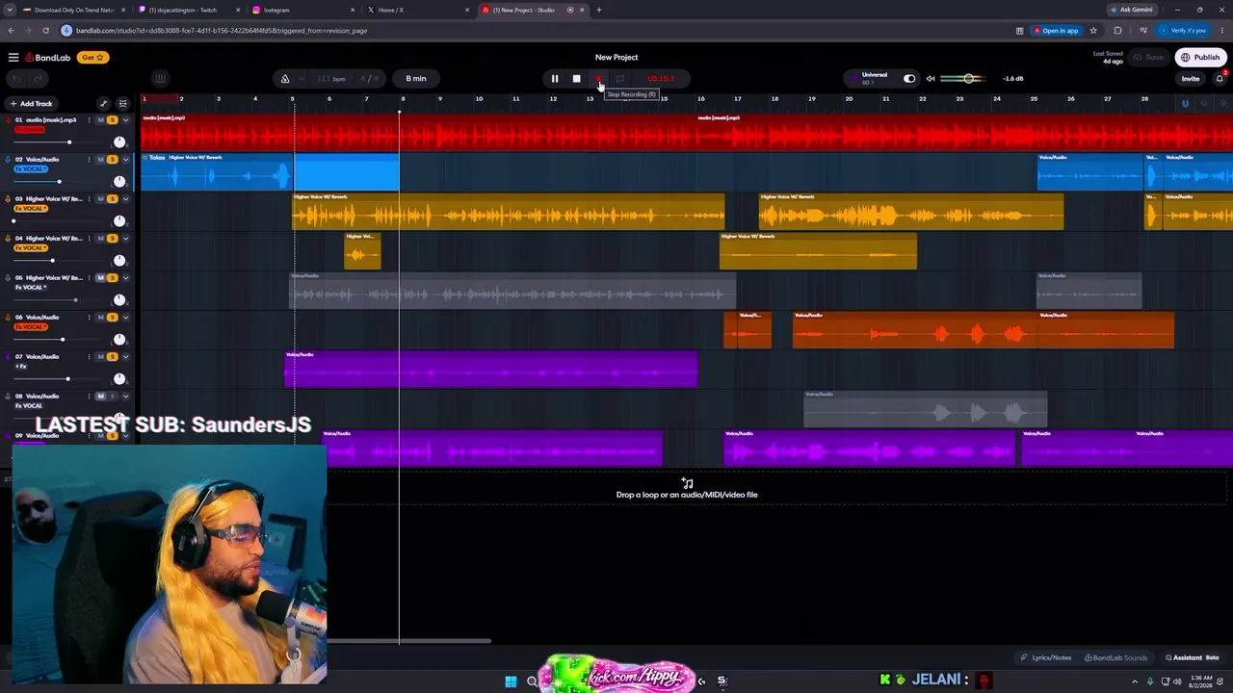The height and width of the screenshot is (693, 1233).
Task: Click the Invite button
Action: [1191, 79]
